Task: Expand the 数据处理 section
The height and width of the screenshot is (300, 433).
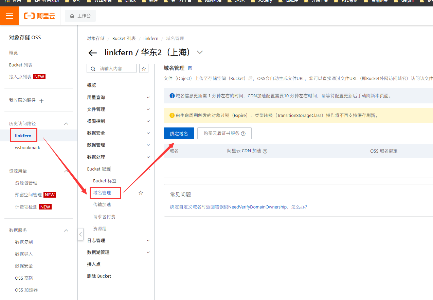Action: point(148,157)
